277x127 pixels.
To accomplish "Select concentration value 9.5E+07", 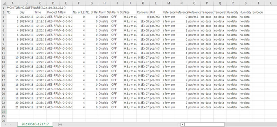I will pyautogui.click(x=143, y=71).
